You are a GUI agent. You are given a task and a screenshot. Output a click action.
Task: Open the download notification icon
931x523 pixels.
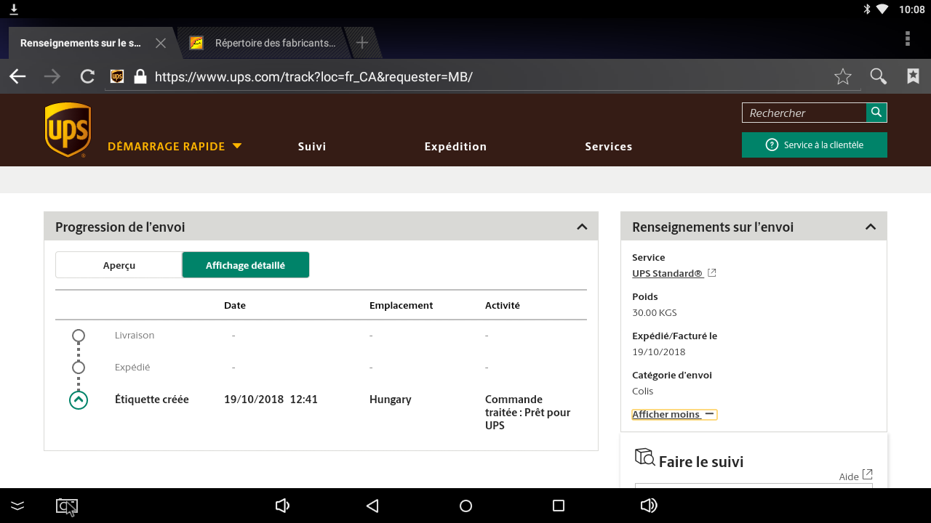[x=14, y=9]
